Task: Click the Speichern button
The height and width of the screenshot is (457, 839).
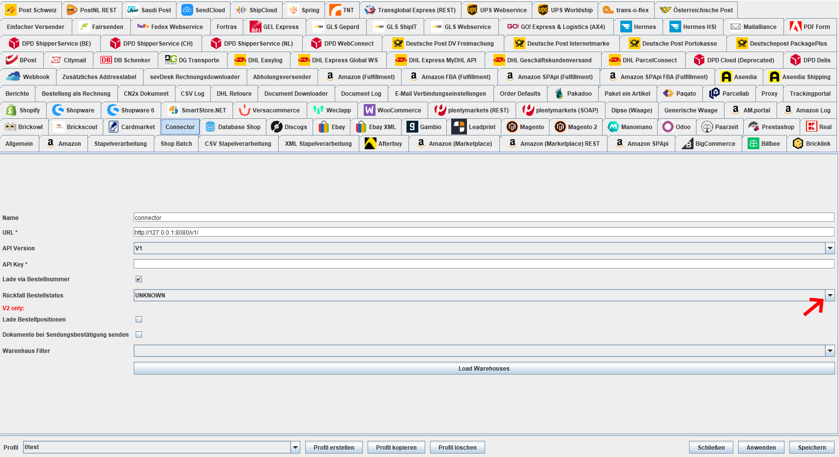Action: (x=812, y=447)
